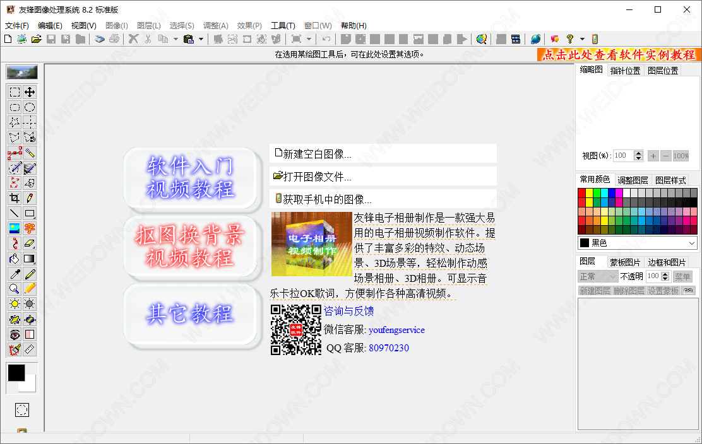Switch to the 图层位置 tab
Viewport: 702px width, 444px height.
click(x=663, y=71)
